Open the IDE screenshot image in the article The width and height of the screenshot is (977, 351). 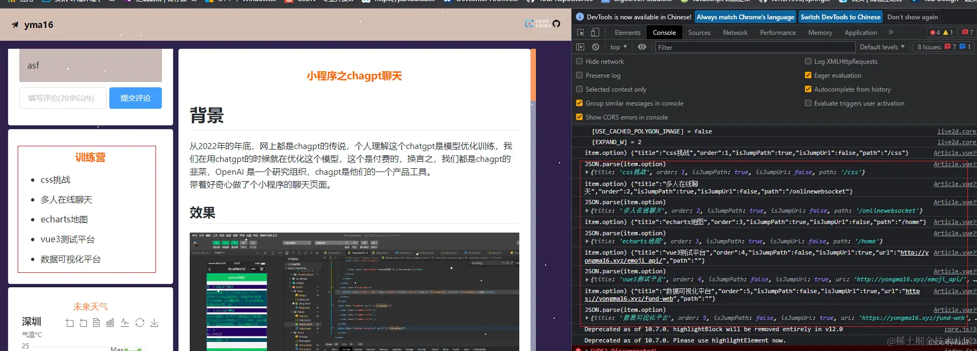[354, 292]
